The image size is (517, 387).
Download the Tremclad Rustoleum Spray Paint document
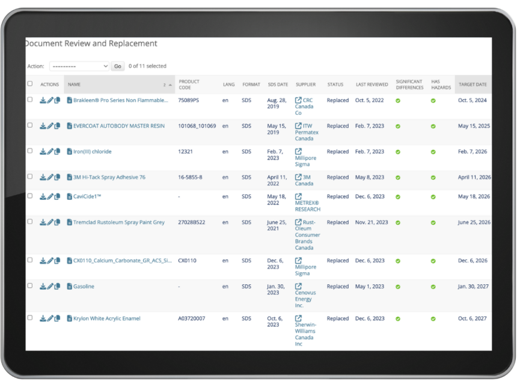click(x=43, y=223)
